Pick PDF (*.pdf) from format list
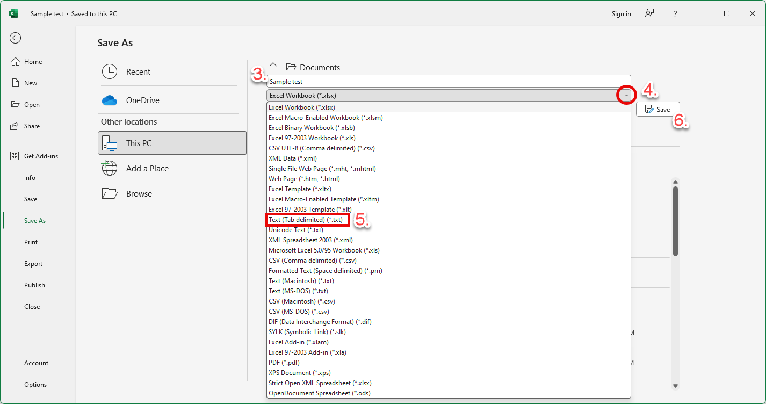Screen dimensions: 766x404 pos(284,363)
